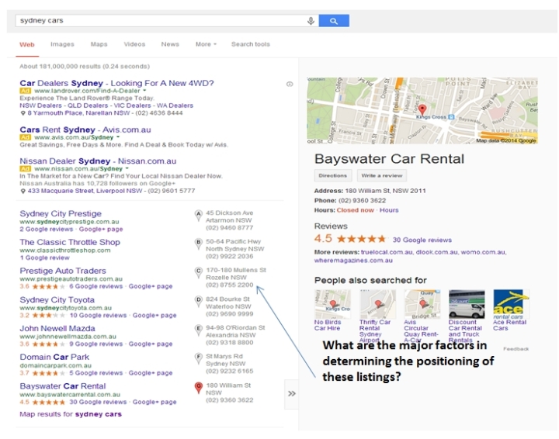Open the VIC Dealers sitelink
559x439 pixels.
pyautogui.click(x=132, y=105)
